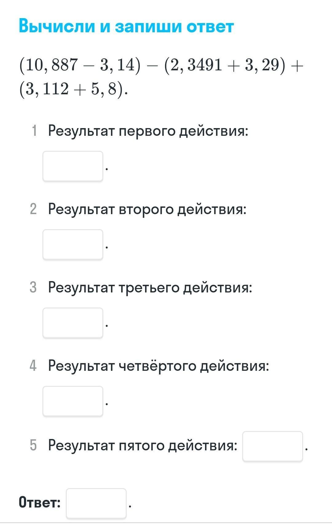This screenshot has width=332, height=525.
Task: Click the 'Вычисли и запиши ответ' heading
Action: pyautogui.click(x=126, y=26)
